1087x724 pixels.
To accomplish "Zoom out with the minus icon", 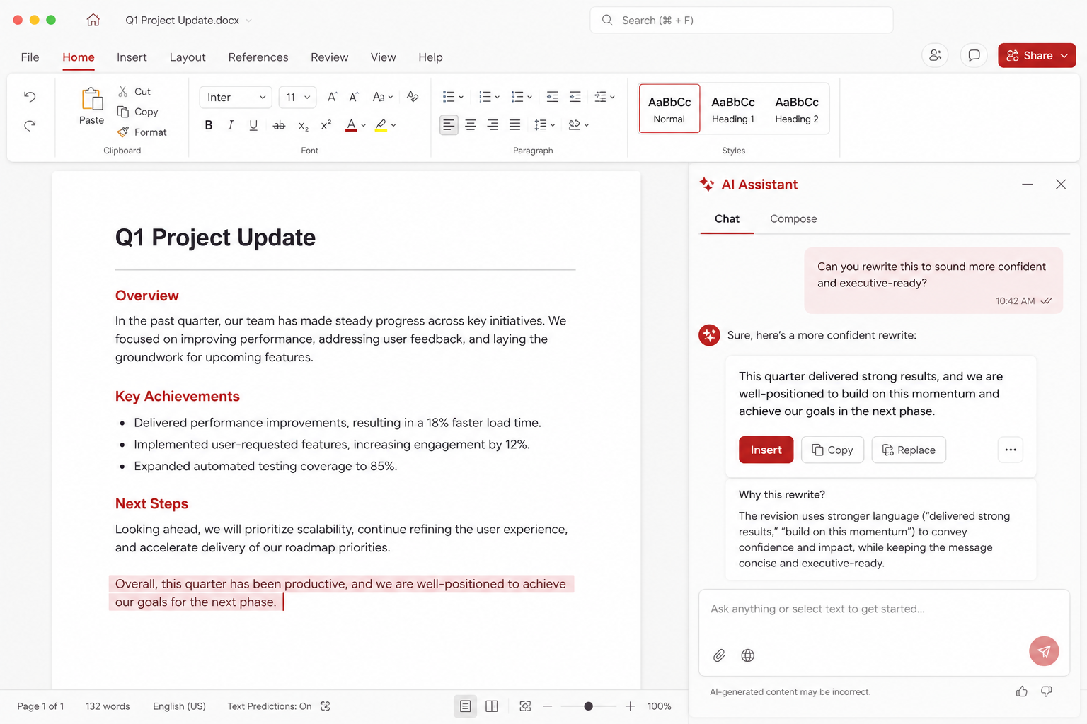I will point(547,706).
